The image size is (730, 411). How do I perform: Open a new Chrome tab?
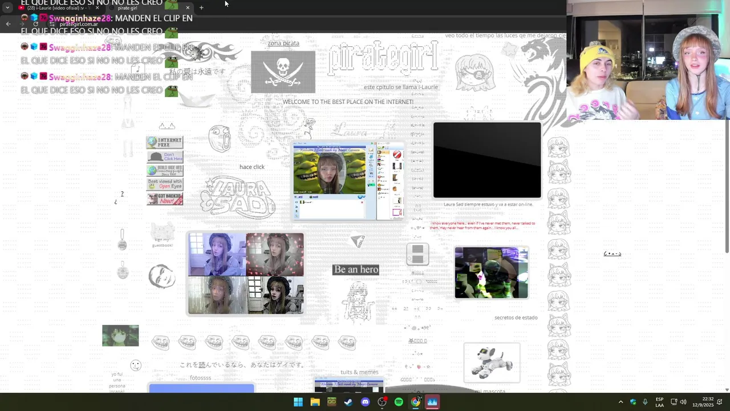click(201, 8)
